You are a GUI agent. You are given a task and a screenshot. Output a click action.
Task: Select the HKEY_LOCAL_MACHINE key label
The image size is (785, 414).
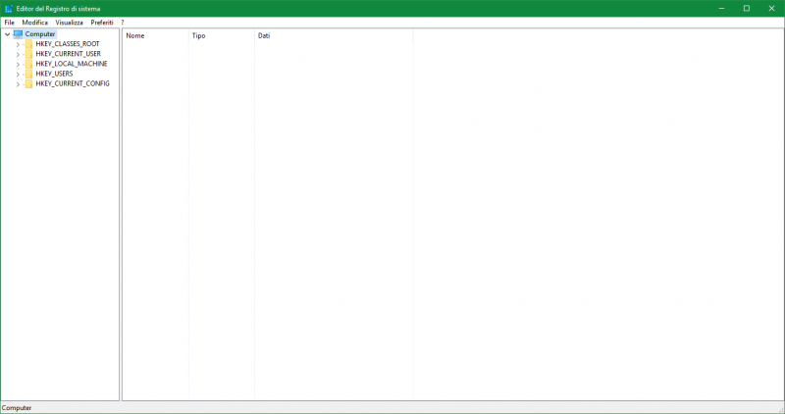(x=72, y=64)
